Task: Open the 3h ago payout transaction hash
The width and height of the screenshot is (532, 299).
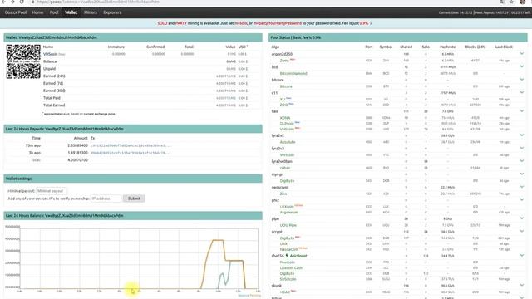Action: point(131,153)
